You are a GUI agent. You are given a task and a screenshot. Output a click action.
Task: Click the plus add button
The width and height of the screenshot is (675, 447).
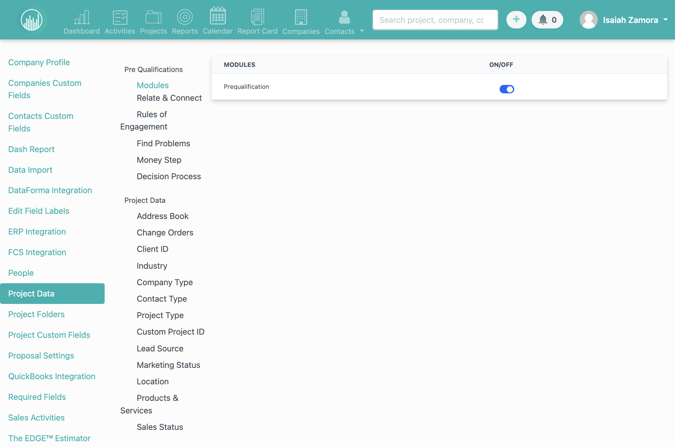pos(516,20)
